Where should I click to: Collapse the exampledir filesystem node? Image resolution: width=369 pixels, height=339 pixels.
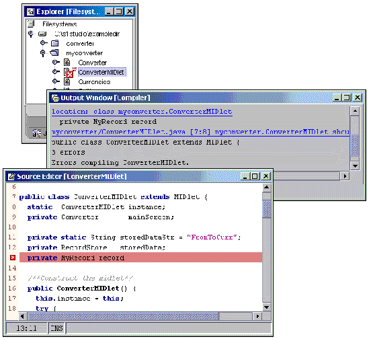(31, 34)
